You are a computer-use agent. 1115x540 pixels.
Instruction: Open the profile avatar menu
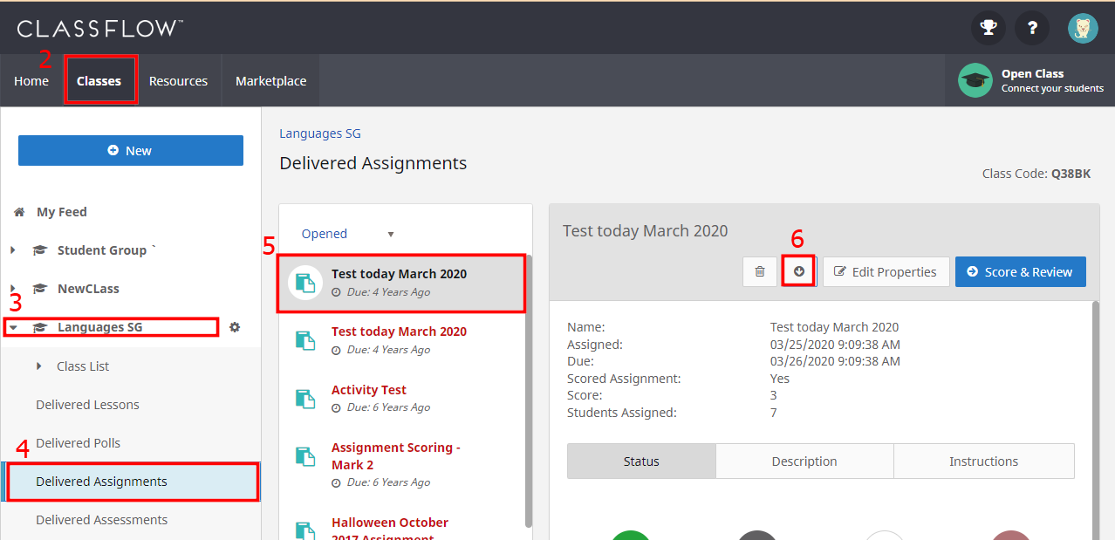[1082, 27]
